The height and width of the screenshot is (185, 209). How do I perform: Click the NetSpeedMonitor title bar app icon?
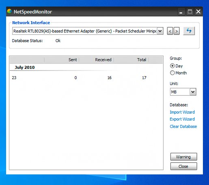click(x=9, y=11)
